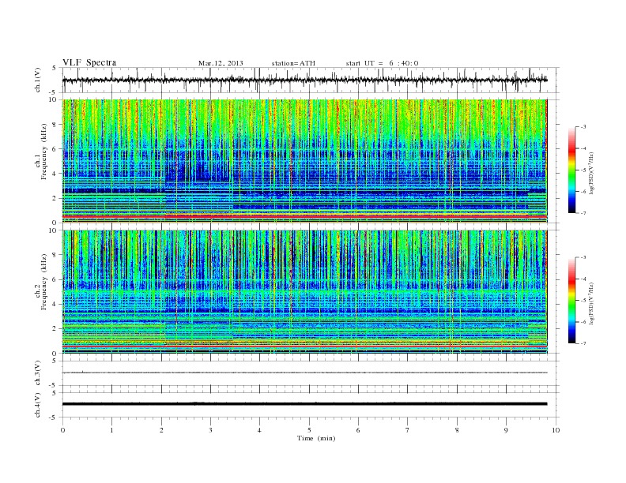
Task: Click the "station=ATH" header label
Action: (293, 63)
